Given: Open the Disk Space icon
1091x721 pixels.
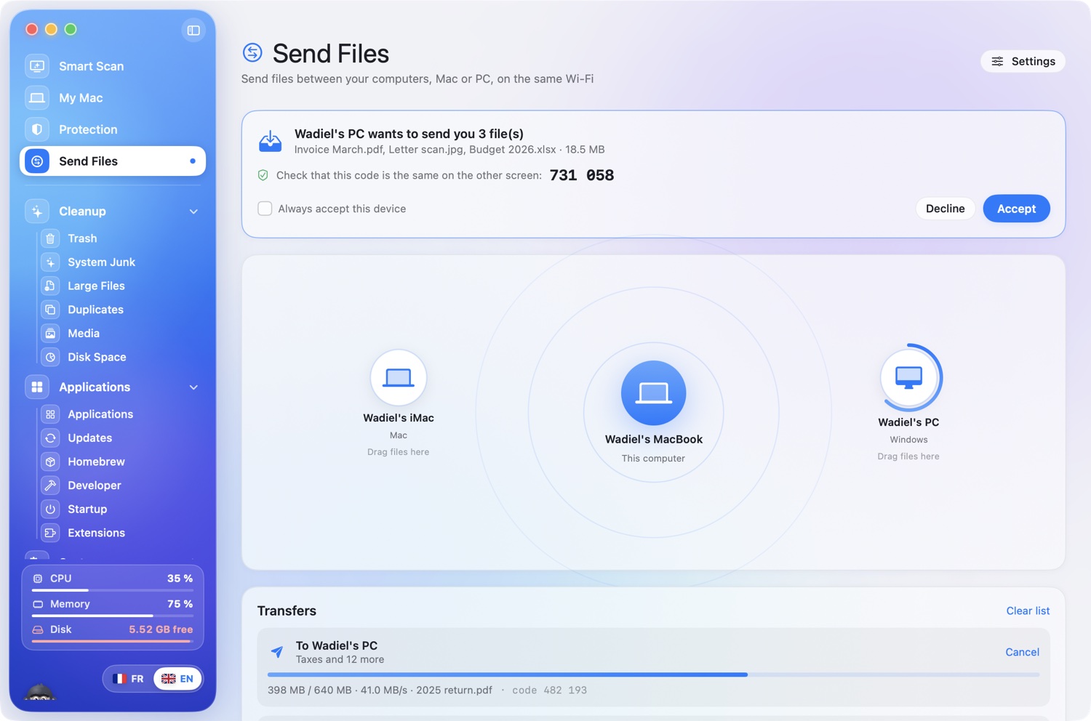Looking at the screenshot, I should coord(50,358).
